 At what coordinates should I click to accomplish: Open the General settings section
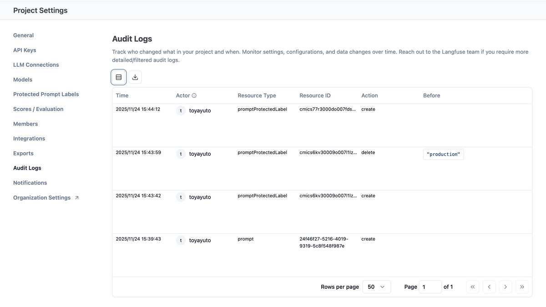click(x=24, y=35)
